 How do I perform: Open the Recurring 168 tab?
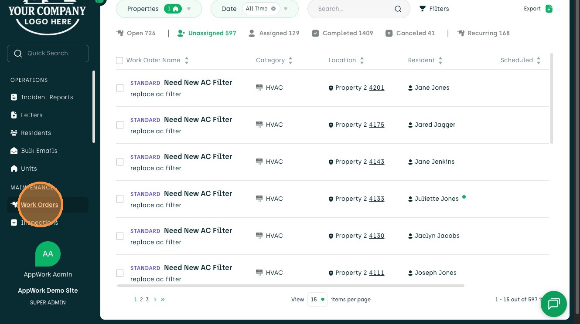[483, 33]
